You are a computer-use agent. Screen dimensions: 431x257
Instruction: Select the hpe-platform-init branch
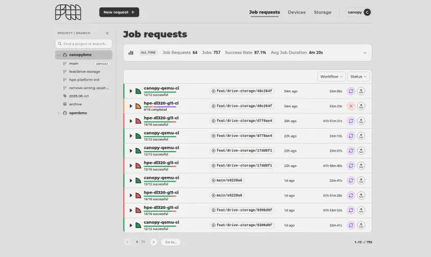pos(84,80)
